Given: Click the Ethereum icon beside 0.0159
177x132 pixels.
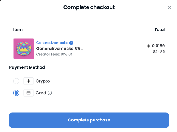Looking at the screenshot, I should (x=148, y=46).
